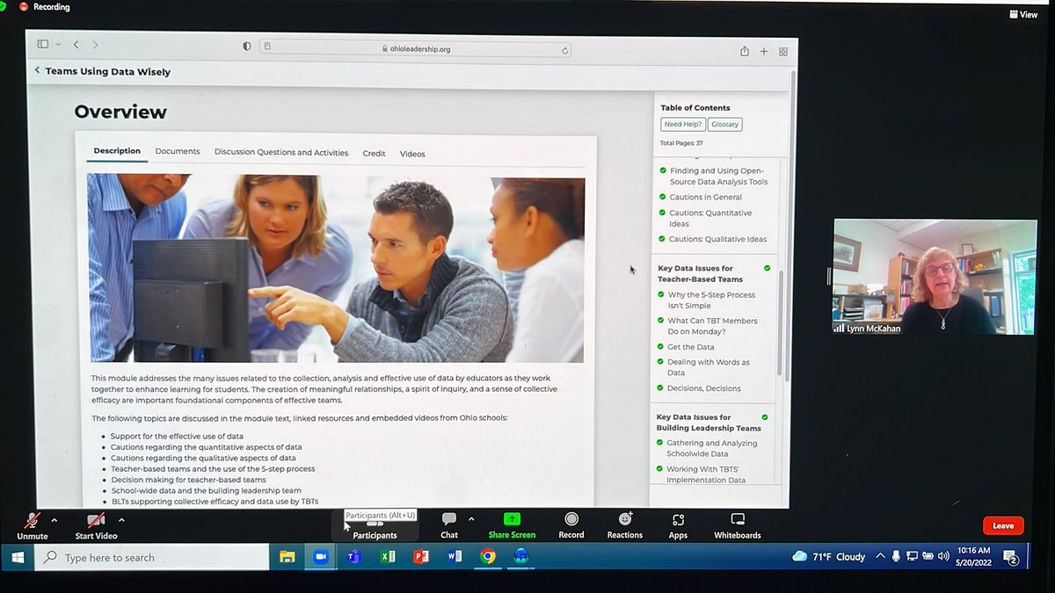Open What Can TBT Members Do on Monday?
Viewport: 1055px width, 593px height.
click(x=712, y=326)
